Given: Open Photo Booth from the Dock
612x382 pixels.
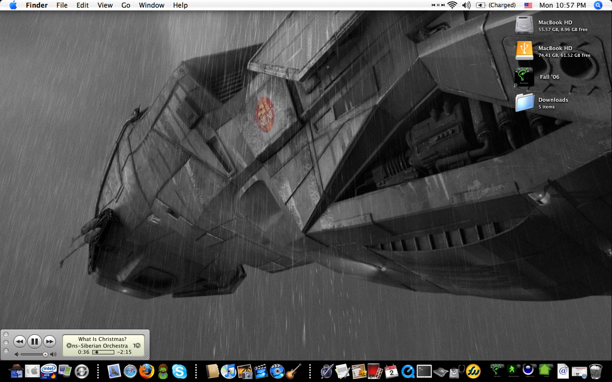Looking at the screenshot, I should (375, 371).
